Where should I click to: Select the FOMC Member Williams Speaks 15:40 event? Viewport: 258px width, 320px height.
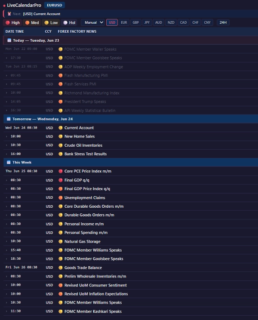point(131,250)
